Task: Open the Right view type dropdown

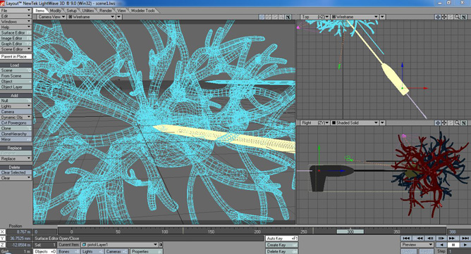Action: [314, 122]
